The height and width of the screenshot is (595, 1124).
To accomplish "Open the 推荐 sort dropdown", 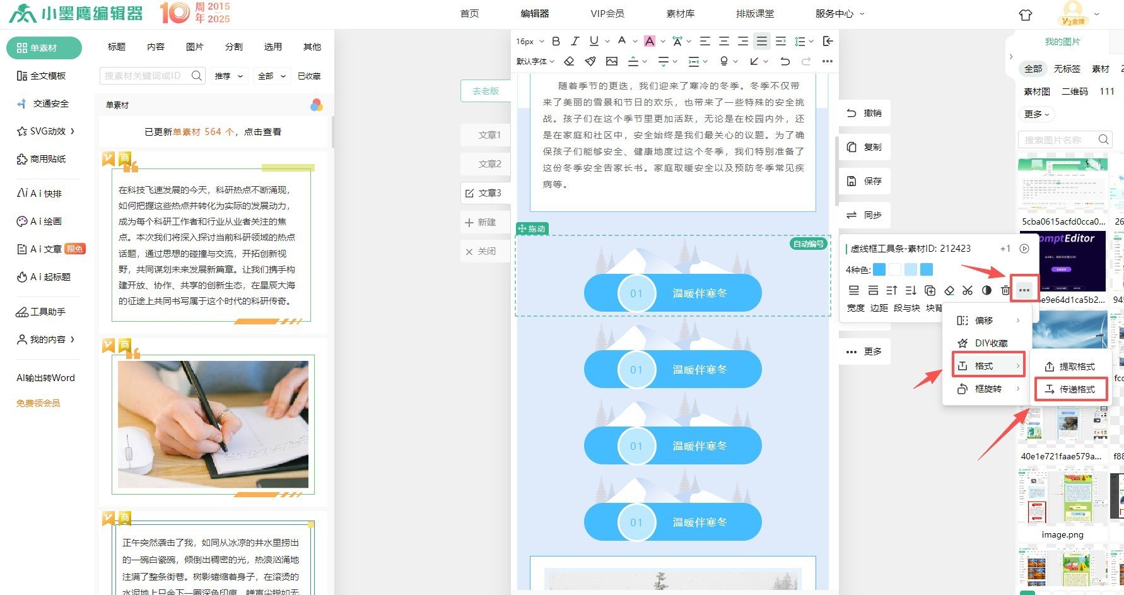I will tap(230, 76).
